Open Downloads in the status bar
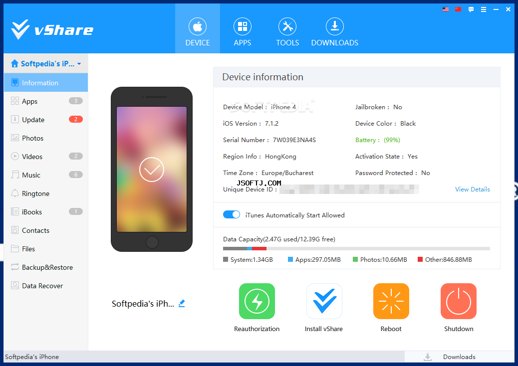Screen dimensions: 518x366 [459, 357]
